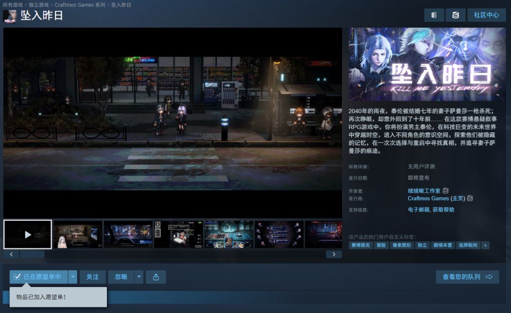Viewport: 511px width, 313px height.
Task: Select the 剧情丰富 tag
Action: coord(442,245)
